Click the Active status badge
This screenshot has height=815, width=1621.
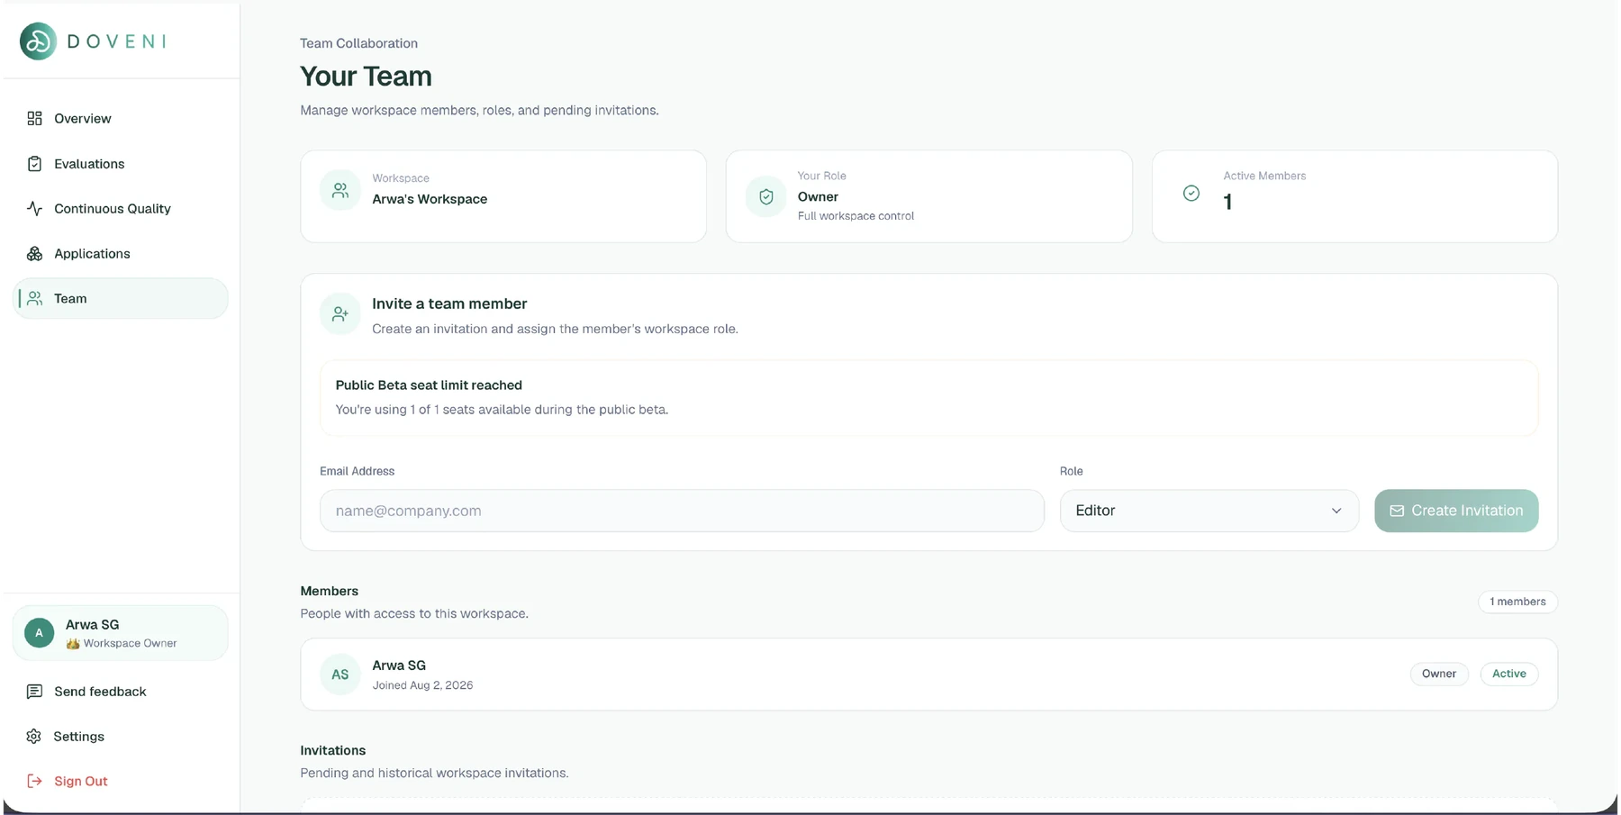tap(1509, 674)
